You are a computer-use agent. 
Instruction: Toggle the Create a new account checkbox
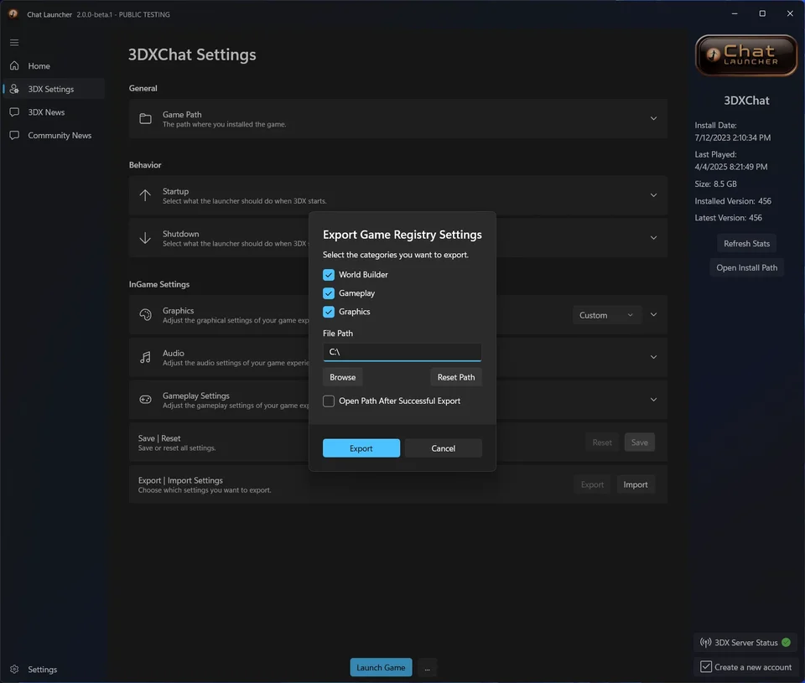[706, 666]
